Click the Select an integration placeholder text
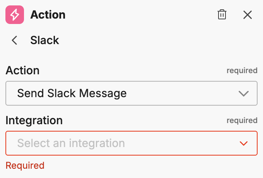Image resolution: width=263 pixels, height=178 pixels. coord(71,143)
